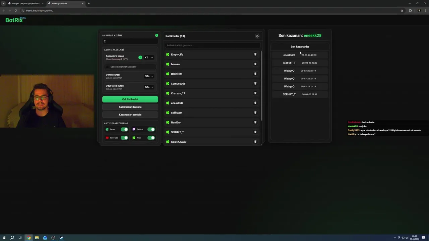Show hidden system tray icons
This screenshot has width=429, height=241.
tap(395, 238)
